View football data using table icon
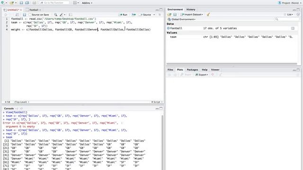303x170 pixels. point(293,28)
